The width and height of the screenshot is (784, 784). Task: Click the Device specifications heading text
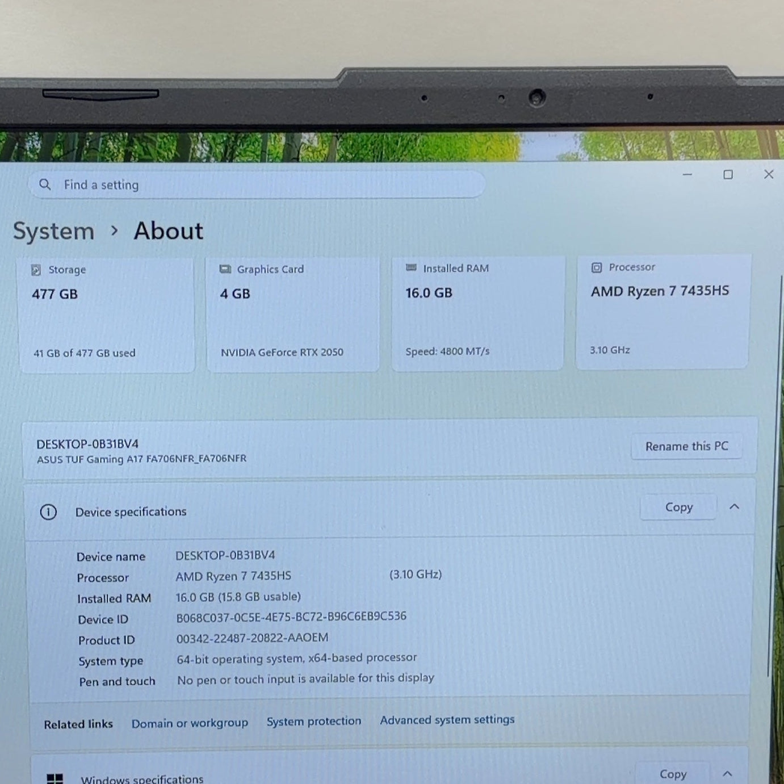[131, 512]
